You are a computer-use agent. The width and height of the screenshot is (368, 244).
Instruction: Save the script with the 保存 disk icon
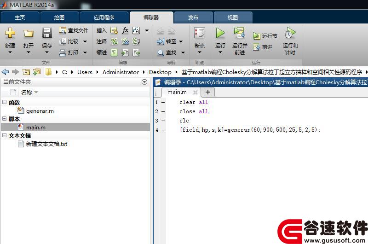coord(47,33)
